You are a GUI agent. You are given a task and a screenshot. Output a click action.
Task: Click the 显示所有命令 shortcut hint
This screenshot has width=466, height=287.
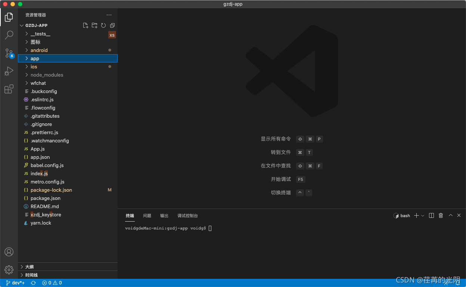click(276, 139)
